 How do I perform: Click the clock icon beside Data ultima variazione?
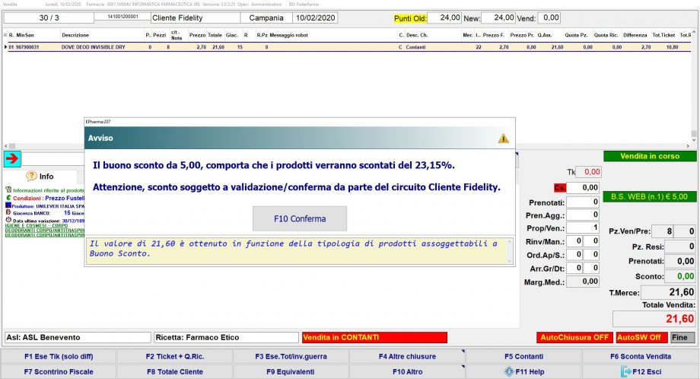[8, 220]
